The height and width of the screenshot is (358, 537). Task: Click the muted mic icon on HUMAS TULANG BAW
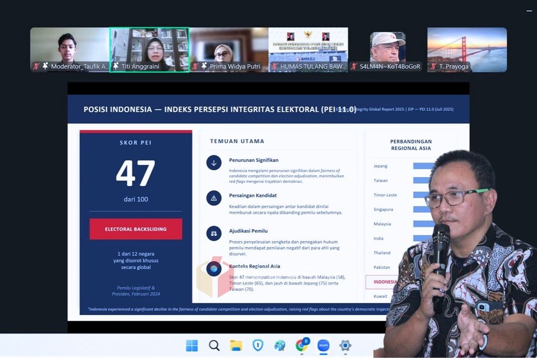(x=274, y=67)
